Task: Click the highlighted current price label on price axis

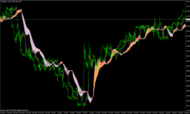Action: click(188, 19)
